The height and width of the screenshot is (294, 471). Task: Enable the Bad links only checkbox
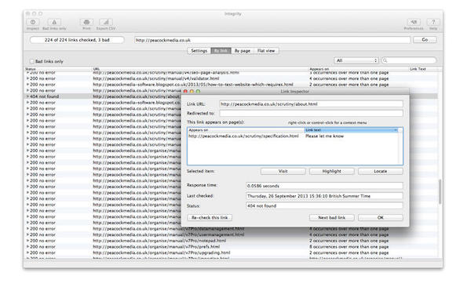tap(32, 61)
